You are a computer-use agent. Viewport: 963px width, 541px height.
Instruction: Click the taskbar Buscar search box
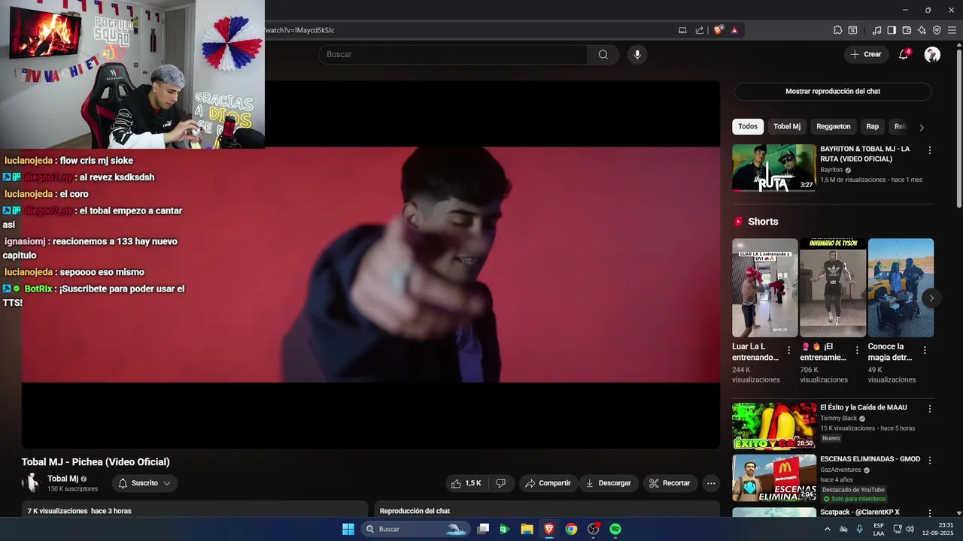(x=415, y=529)
